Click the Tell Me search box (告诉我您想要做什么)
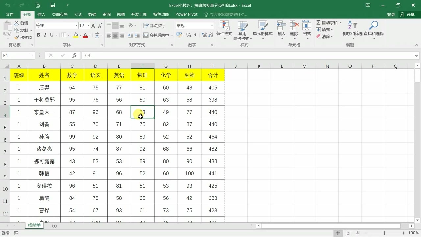The height and width of the screenshot is (237, 421). (226, 14)
